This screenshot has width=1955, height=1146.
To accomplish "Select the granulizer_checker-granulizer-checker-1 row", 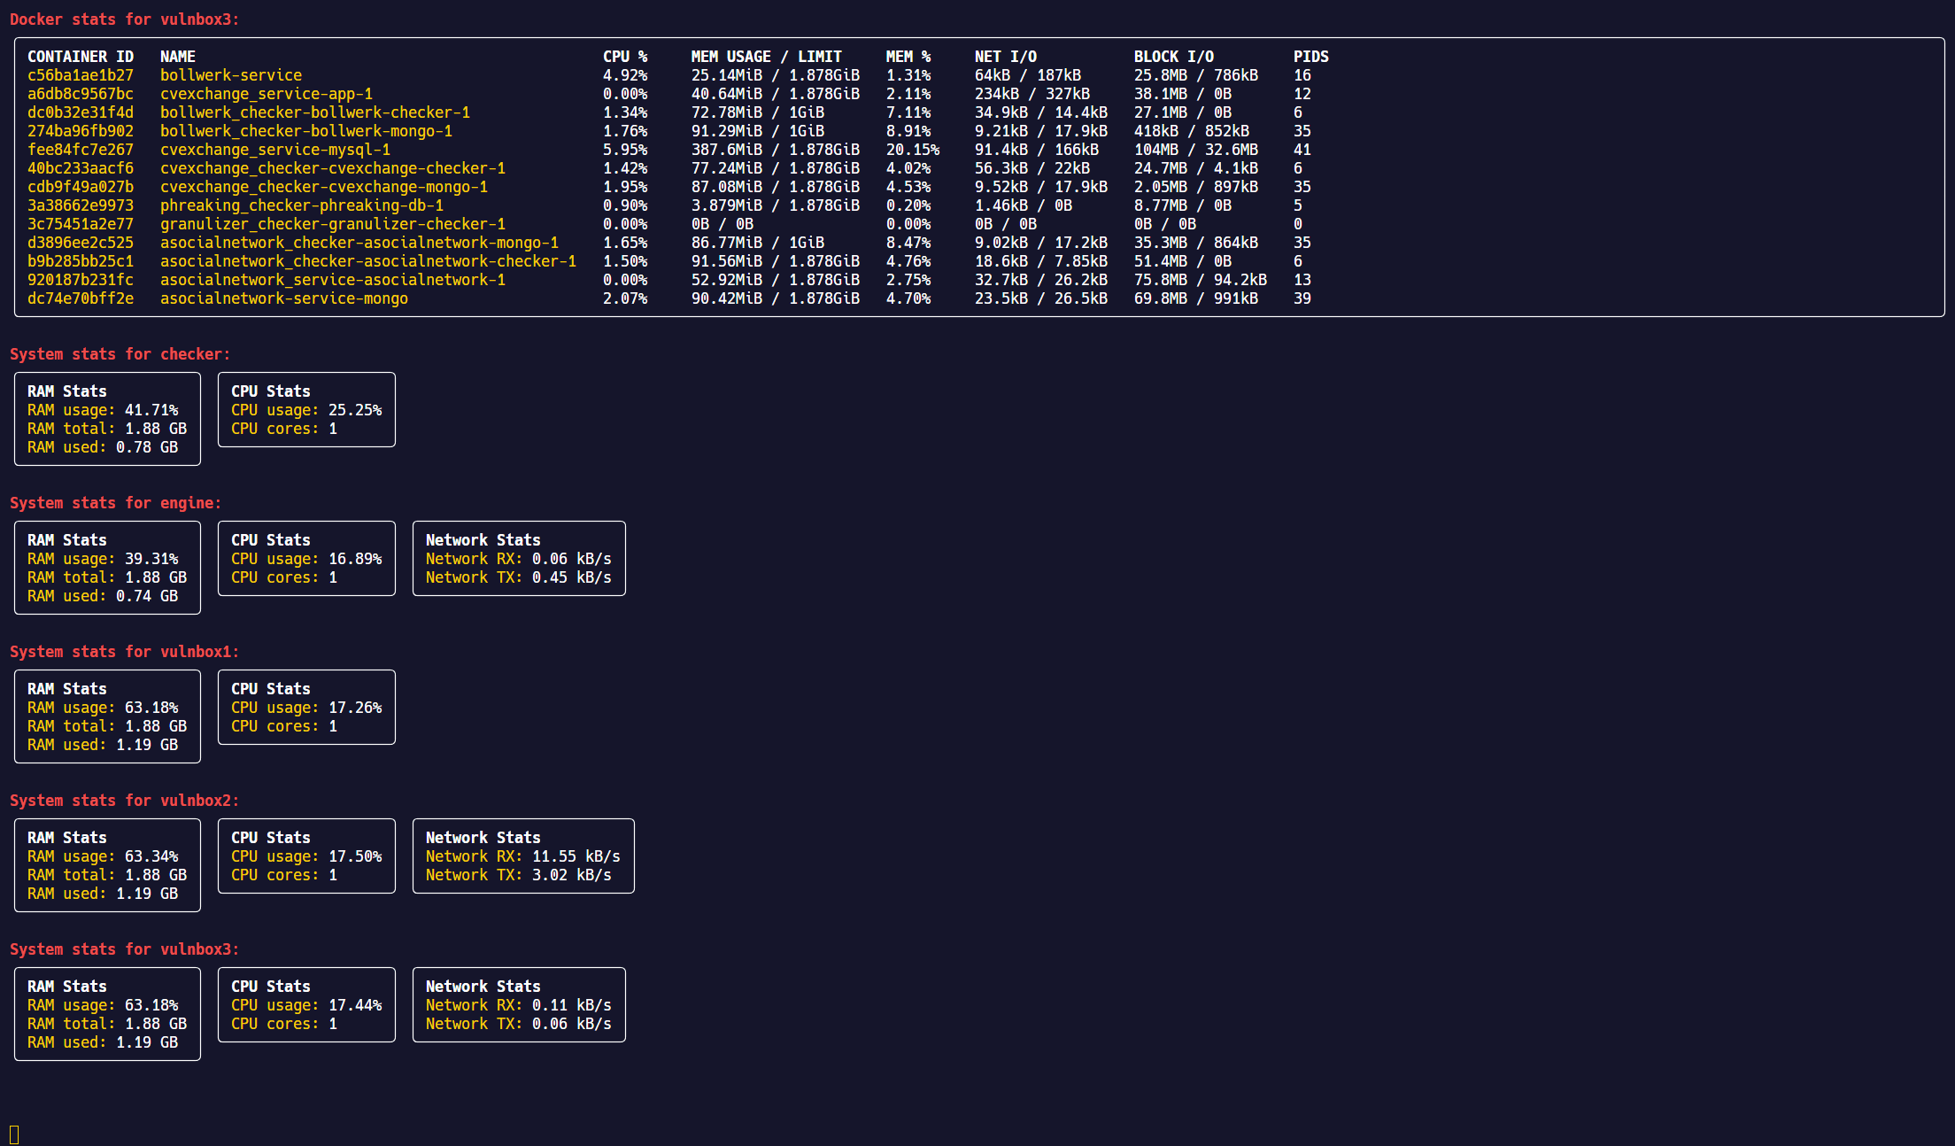I will pos(332,224).
